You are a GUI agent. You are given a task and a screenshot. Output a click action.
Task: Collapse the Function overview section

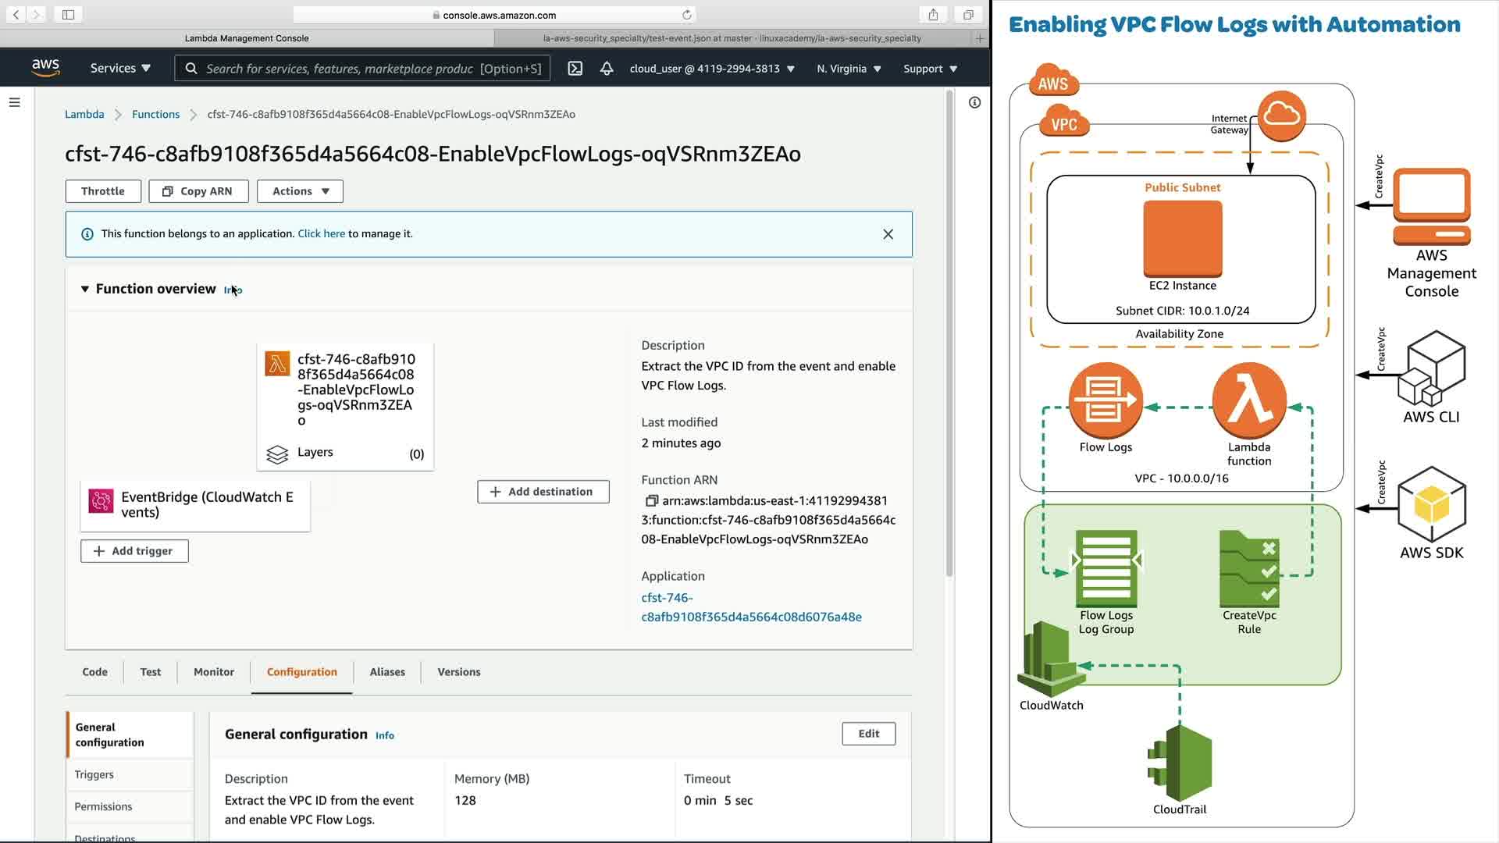[85, 289]
